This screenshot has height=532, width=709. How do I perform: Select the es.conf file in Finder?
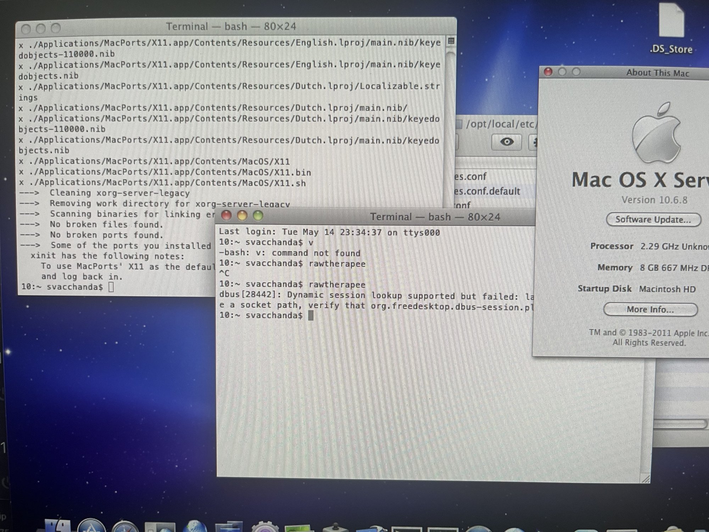coord(471,176)
